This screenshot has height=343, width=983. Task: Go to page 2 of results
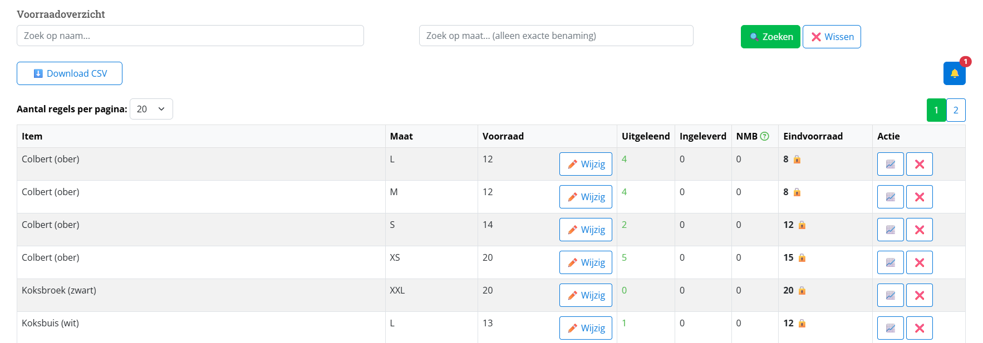tap(956, 110)
